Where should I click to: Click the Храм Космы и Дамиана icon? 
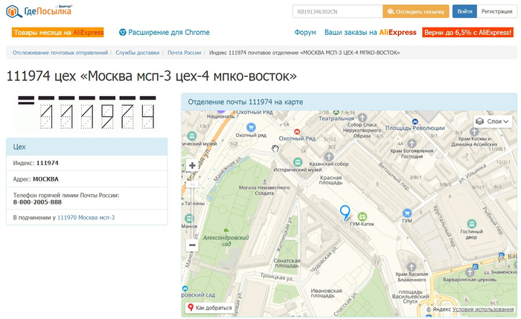[x=474, y=131]
